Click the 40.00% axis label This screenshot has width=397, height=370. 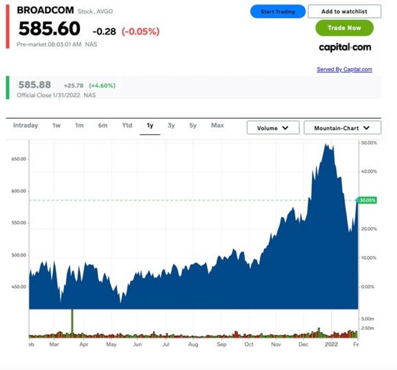[x=369, y=171]
